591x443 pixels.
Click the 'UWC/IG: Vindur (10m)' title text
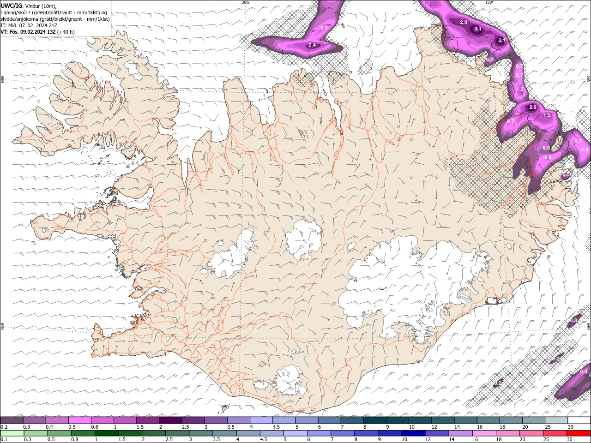pyautogui.click(x=29, y=5)
